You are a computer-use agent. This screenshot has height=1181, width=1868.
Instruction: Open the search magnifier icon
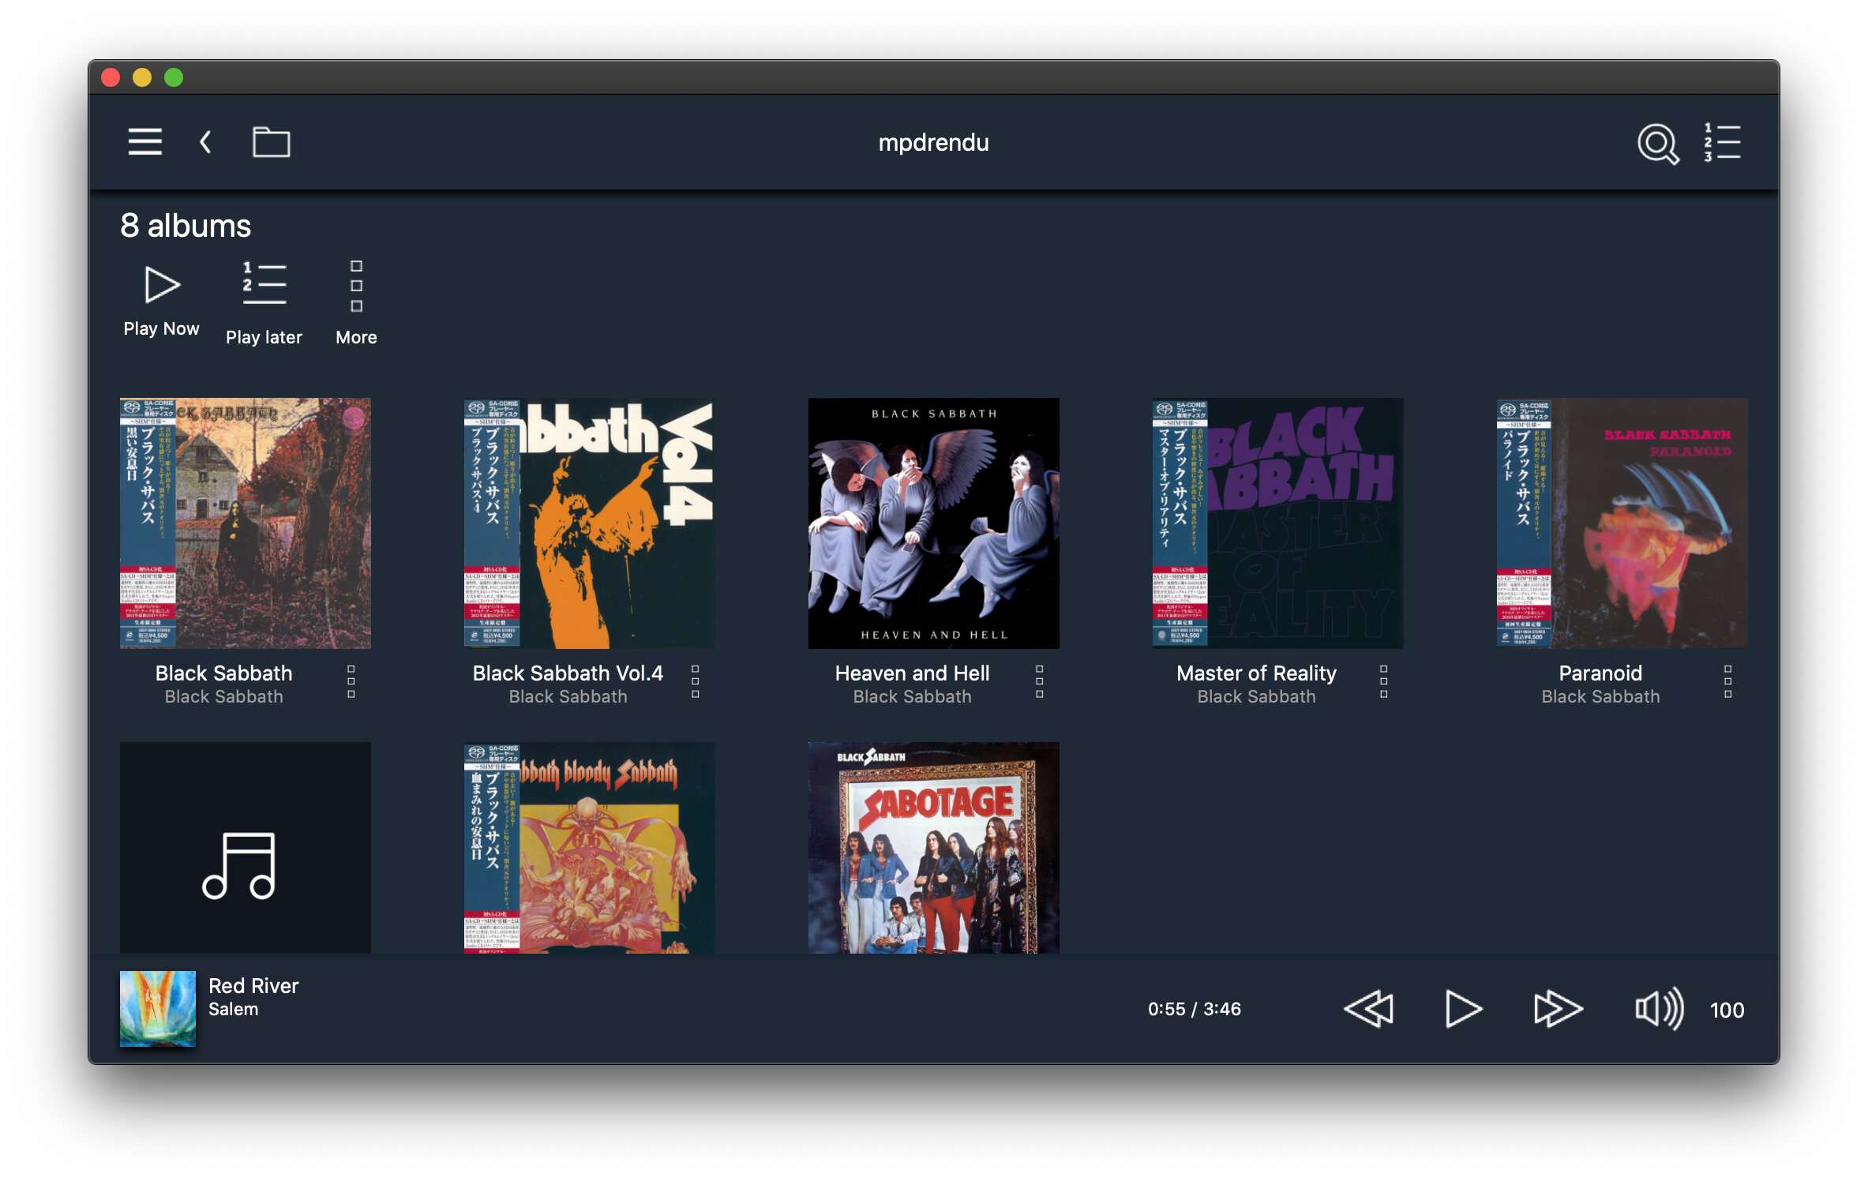click(x=1658, y=144)
